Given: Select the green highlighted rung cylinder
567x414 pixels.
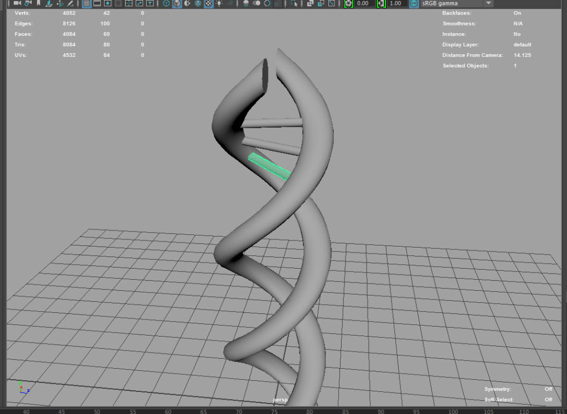Looking at the screenshot, I should [x=270, y=166].
